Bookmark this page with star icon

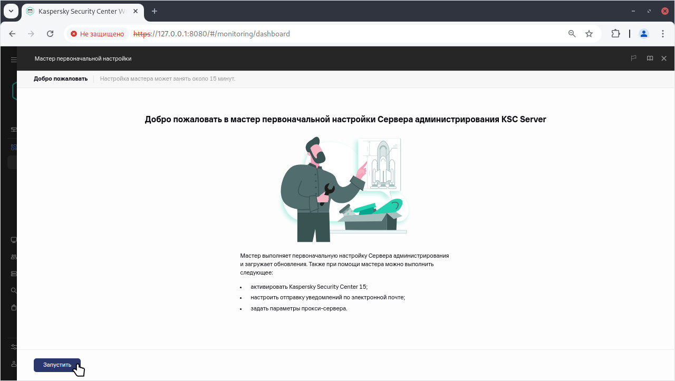pyautogui.click(x=589, y=34)
